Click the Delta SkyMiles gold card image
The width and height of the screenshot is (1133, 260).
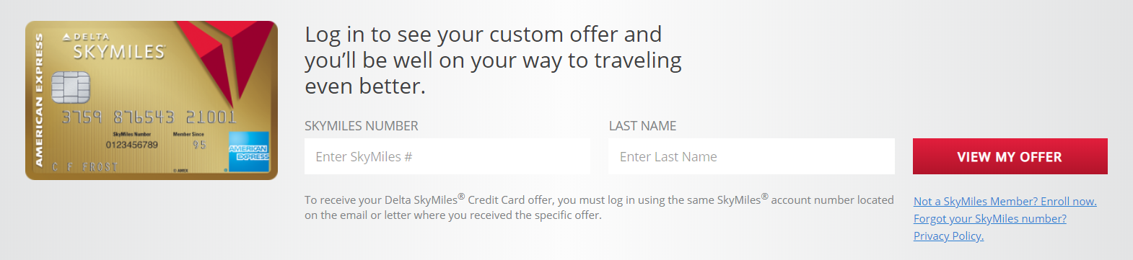pos(152,100)
